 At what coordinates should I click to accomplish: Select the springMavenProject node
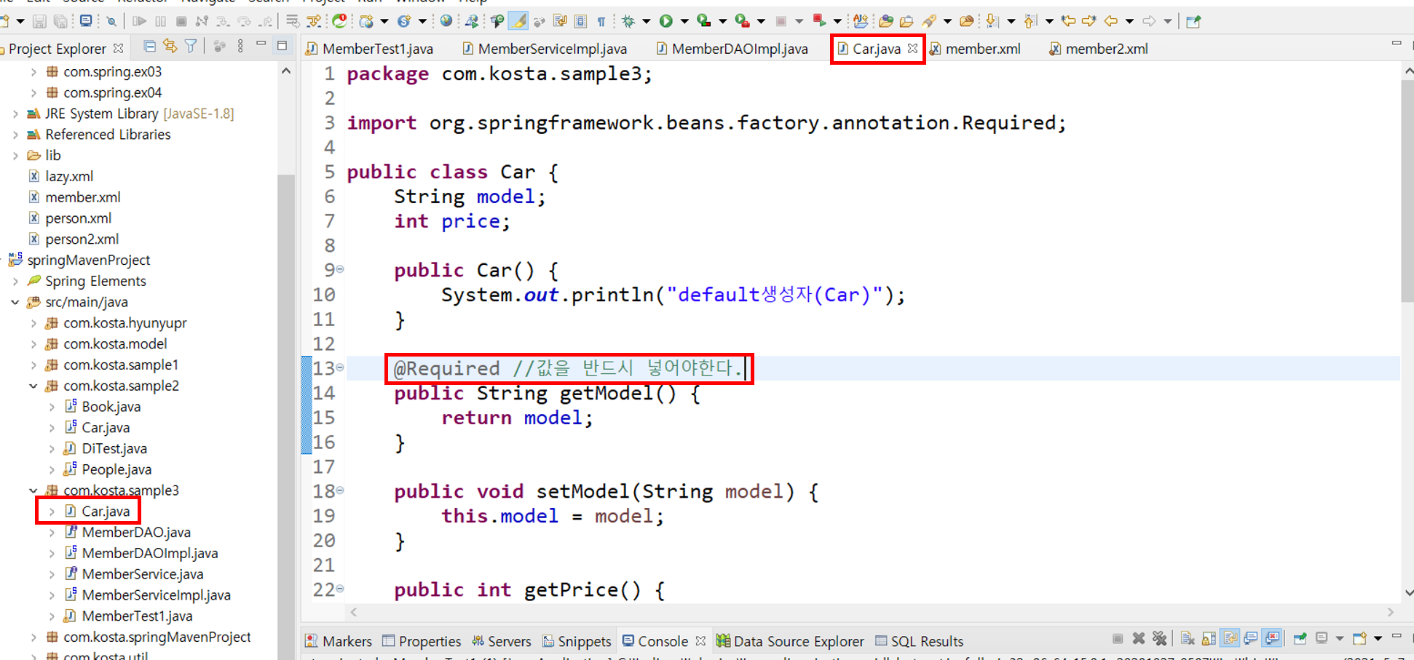89,260
